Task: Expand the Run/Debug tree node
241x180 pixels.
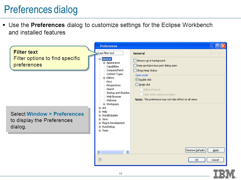Action: [100, 127]
